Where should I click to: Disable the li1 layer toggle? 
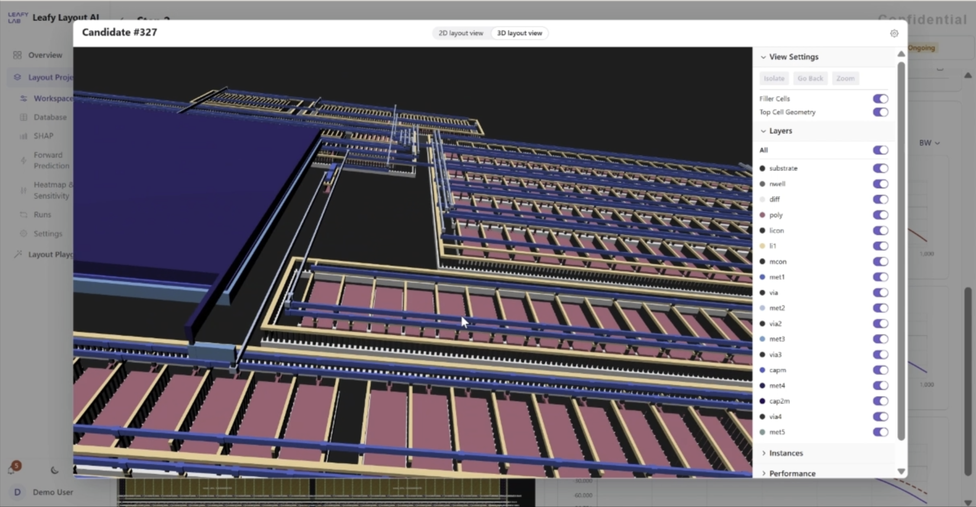coord(880,246)
